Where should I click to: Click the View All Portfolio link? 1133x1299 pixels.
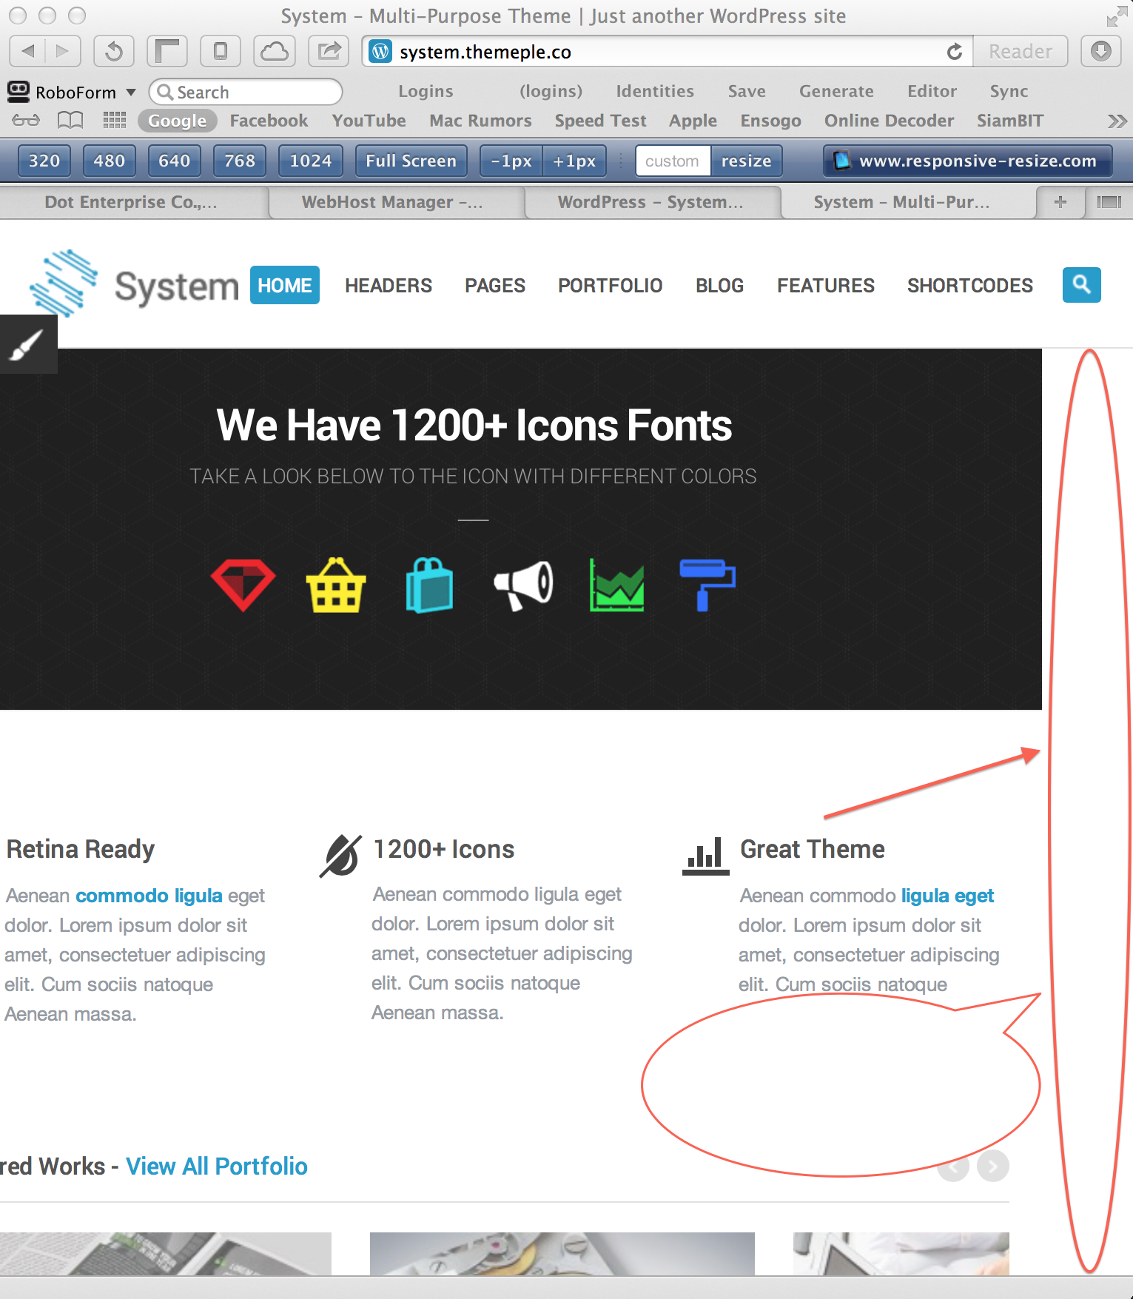[217, 1167]
